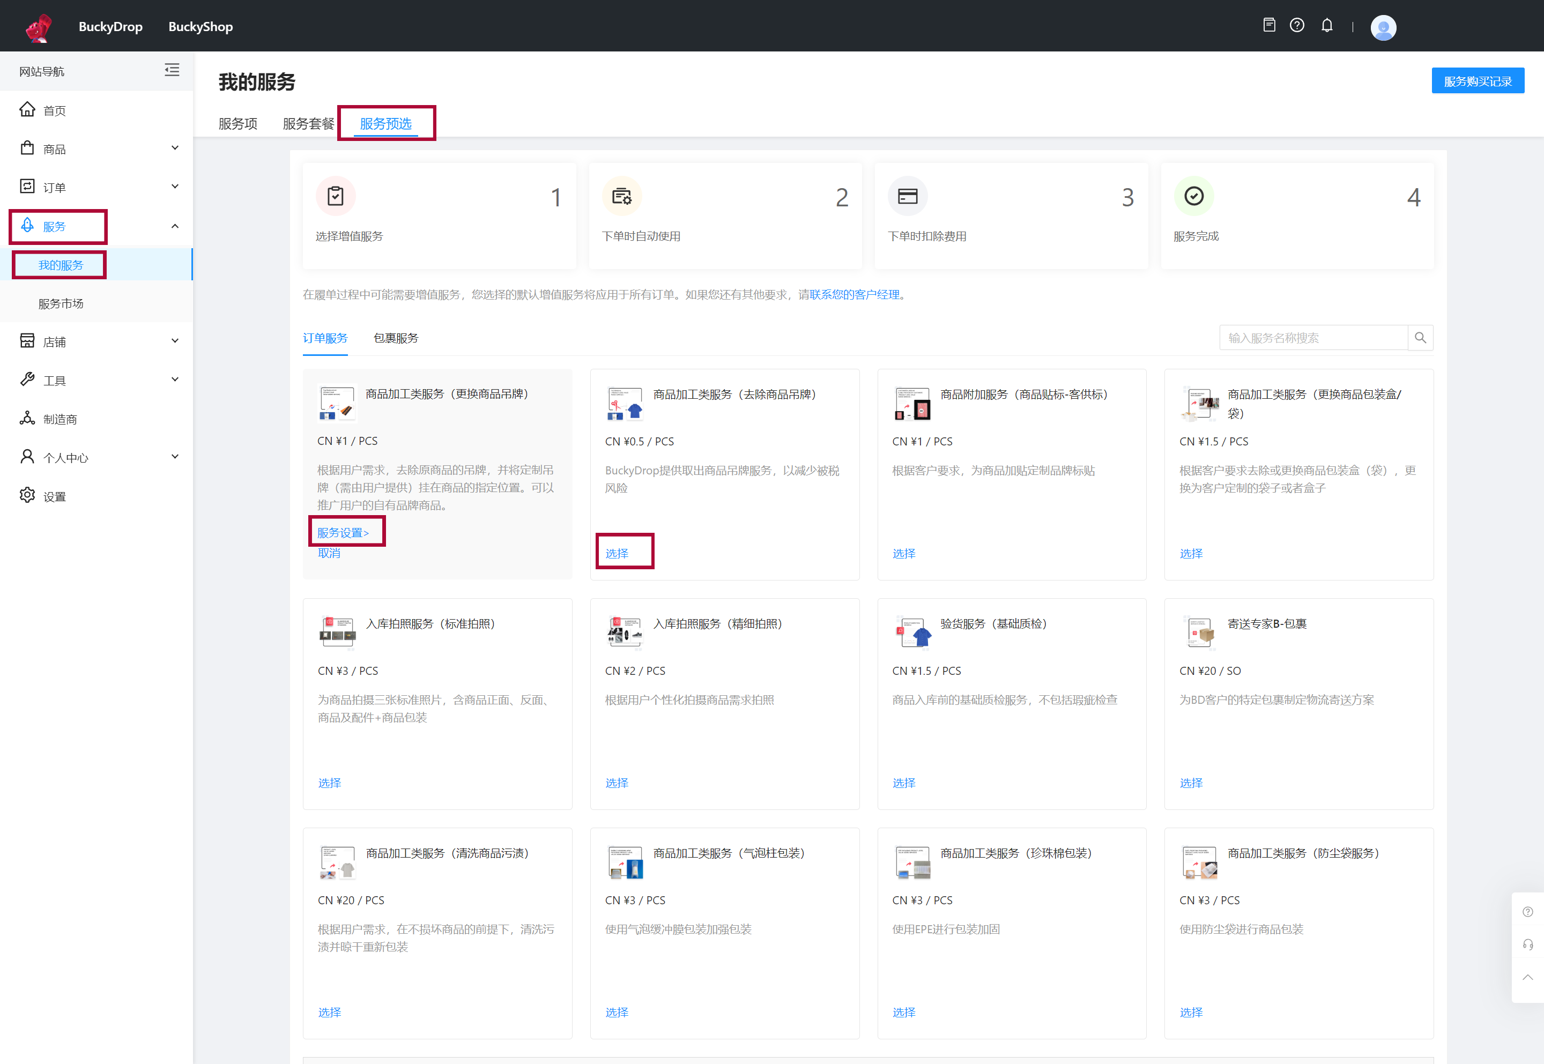Screen dimensions: 1544x1064
Task: Click the 订单 orders icon in sidebar
Action: pyautogui.click(x=28, y=188)
